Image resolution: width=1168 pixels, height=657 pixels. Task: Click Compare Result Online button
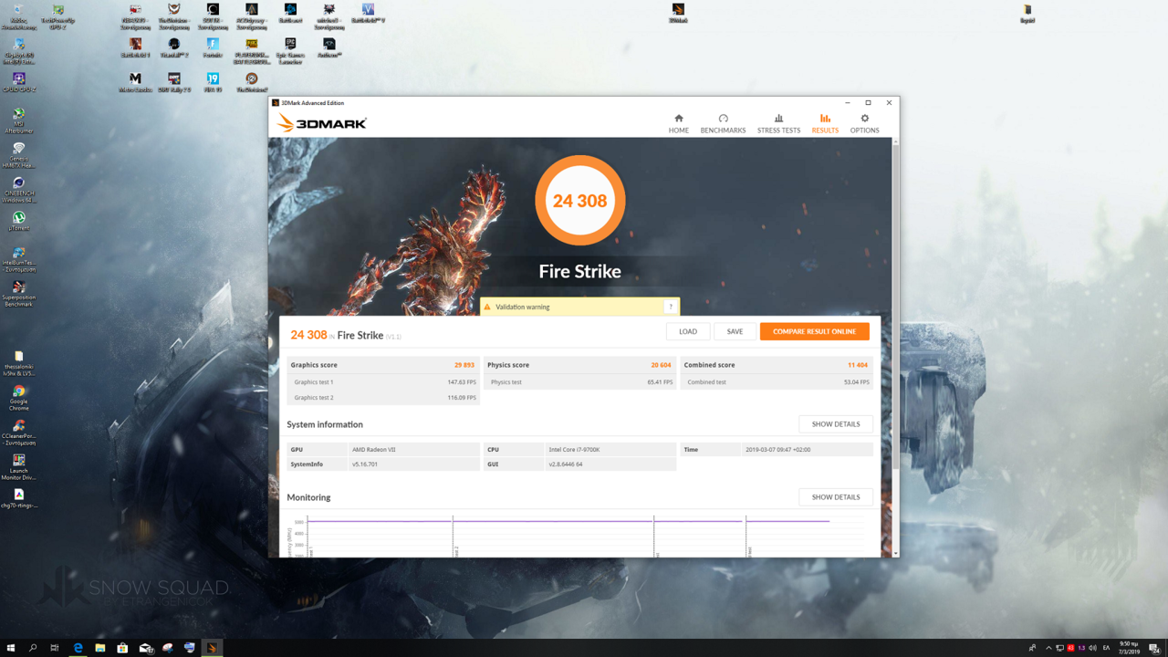pos(814,331)
